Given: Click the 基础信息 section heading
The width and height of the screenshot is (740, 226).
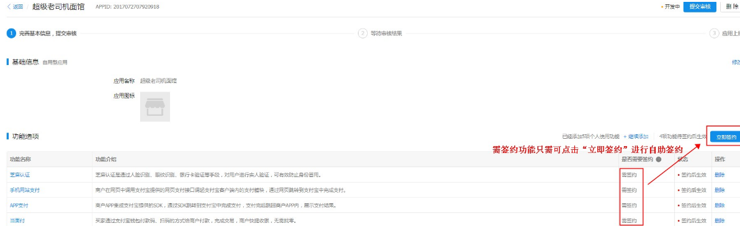Looking at the screenshot, I should 25,62.
